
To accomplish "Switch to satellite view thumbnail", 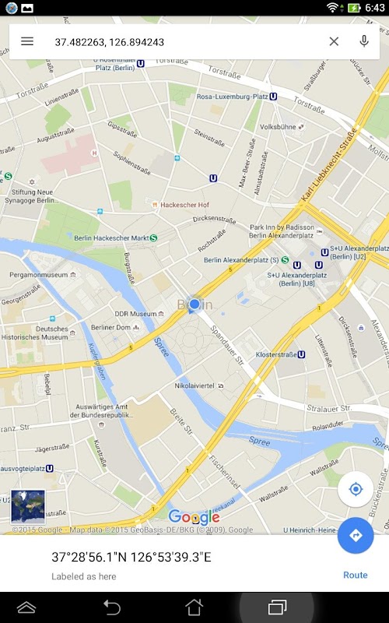I will click(x=28, y=507).
